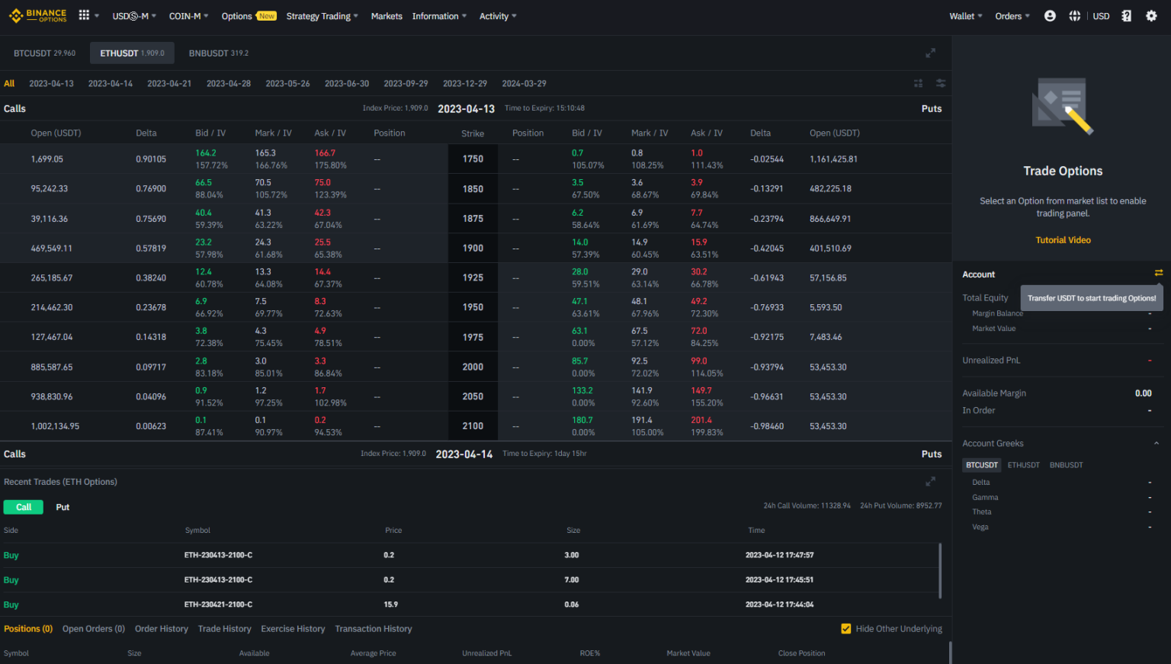Screen dimensions: 1171x664
Task: Open the Trade History tab
Action: (x=224, y=628)
